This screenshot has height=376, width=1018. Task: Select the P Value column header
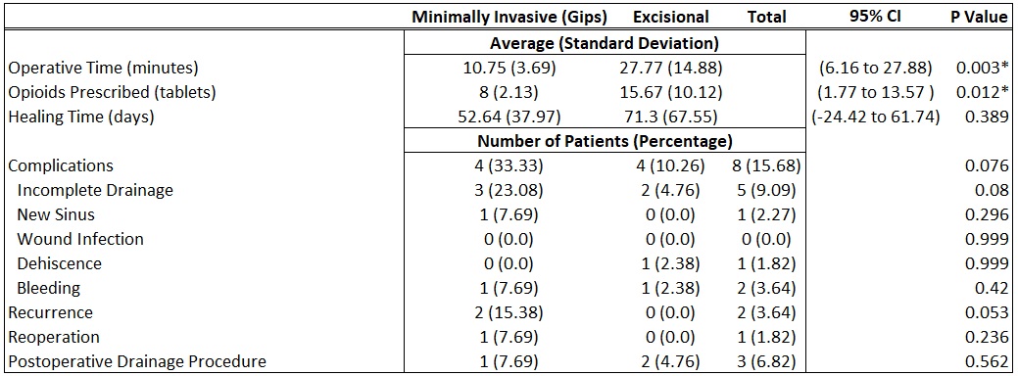click(x=979, y=17)
